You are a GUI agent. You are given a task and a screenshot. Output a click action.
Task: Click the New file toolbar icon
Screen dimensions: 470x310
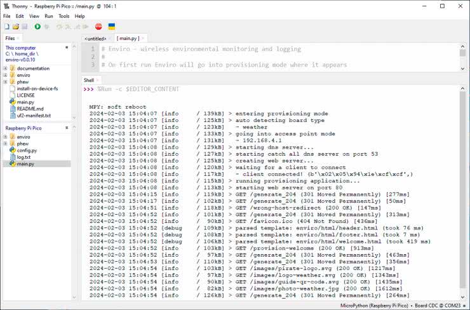[6, 27]
